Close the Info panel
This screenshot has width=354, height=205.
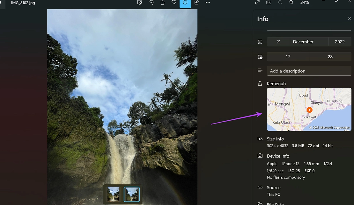350,18
